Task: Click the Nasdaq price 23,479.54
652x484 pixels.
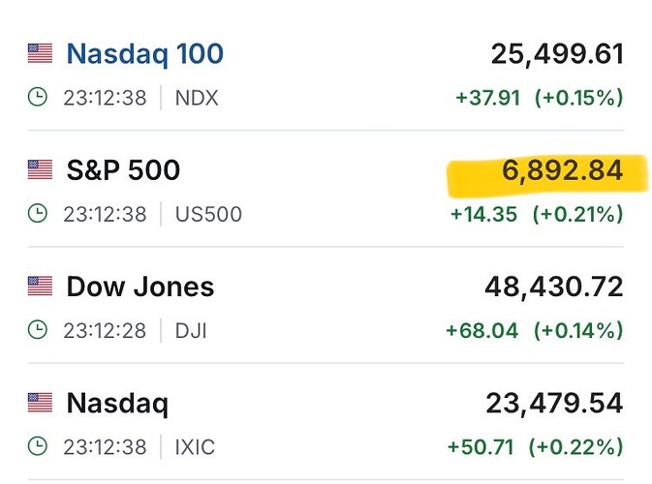Action: tap(556, 403)
